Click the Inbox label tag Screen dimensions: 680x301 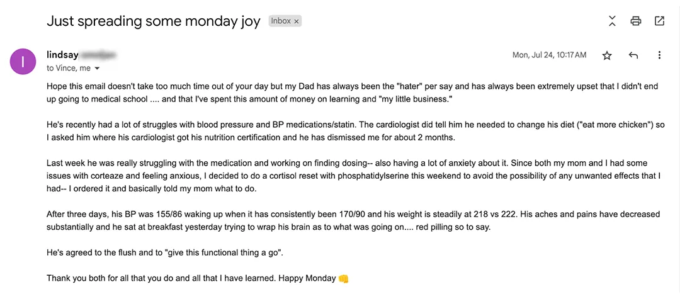[285, 21]
